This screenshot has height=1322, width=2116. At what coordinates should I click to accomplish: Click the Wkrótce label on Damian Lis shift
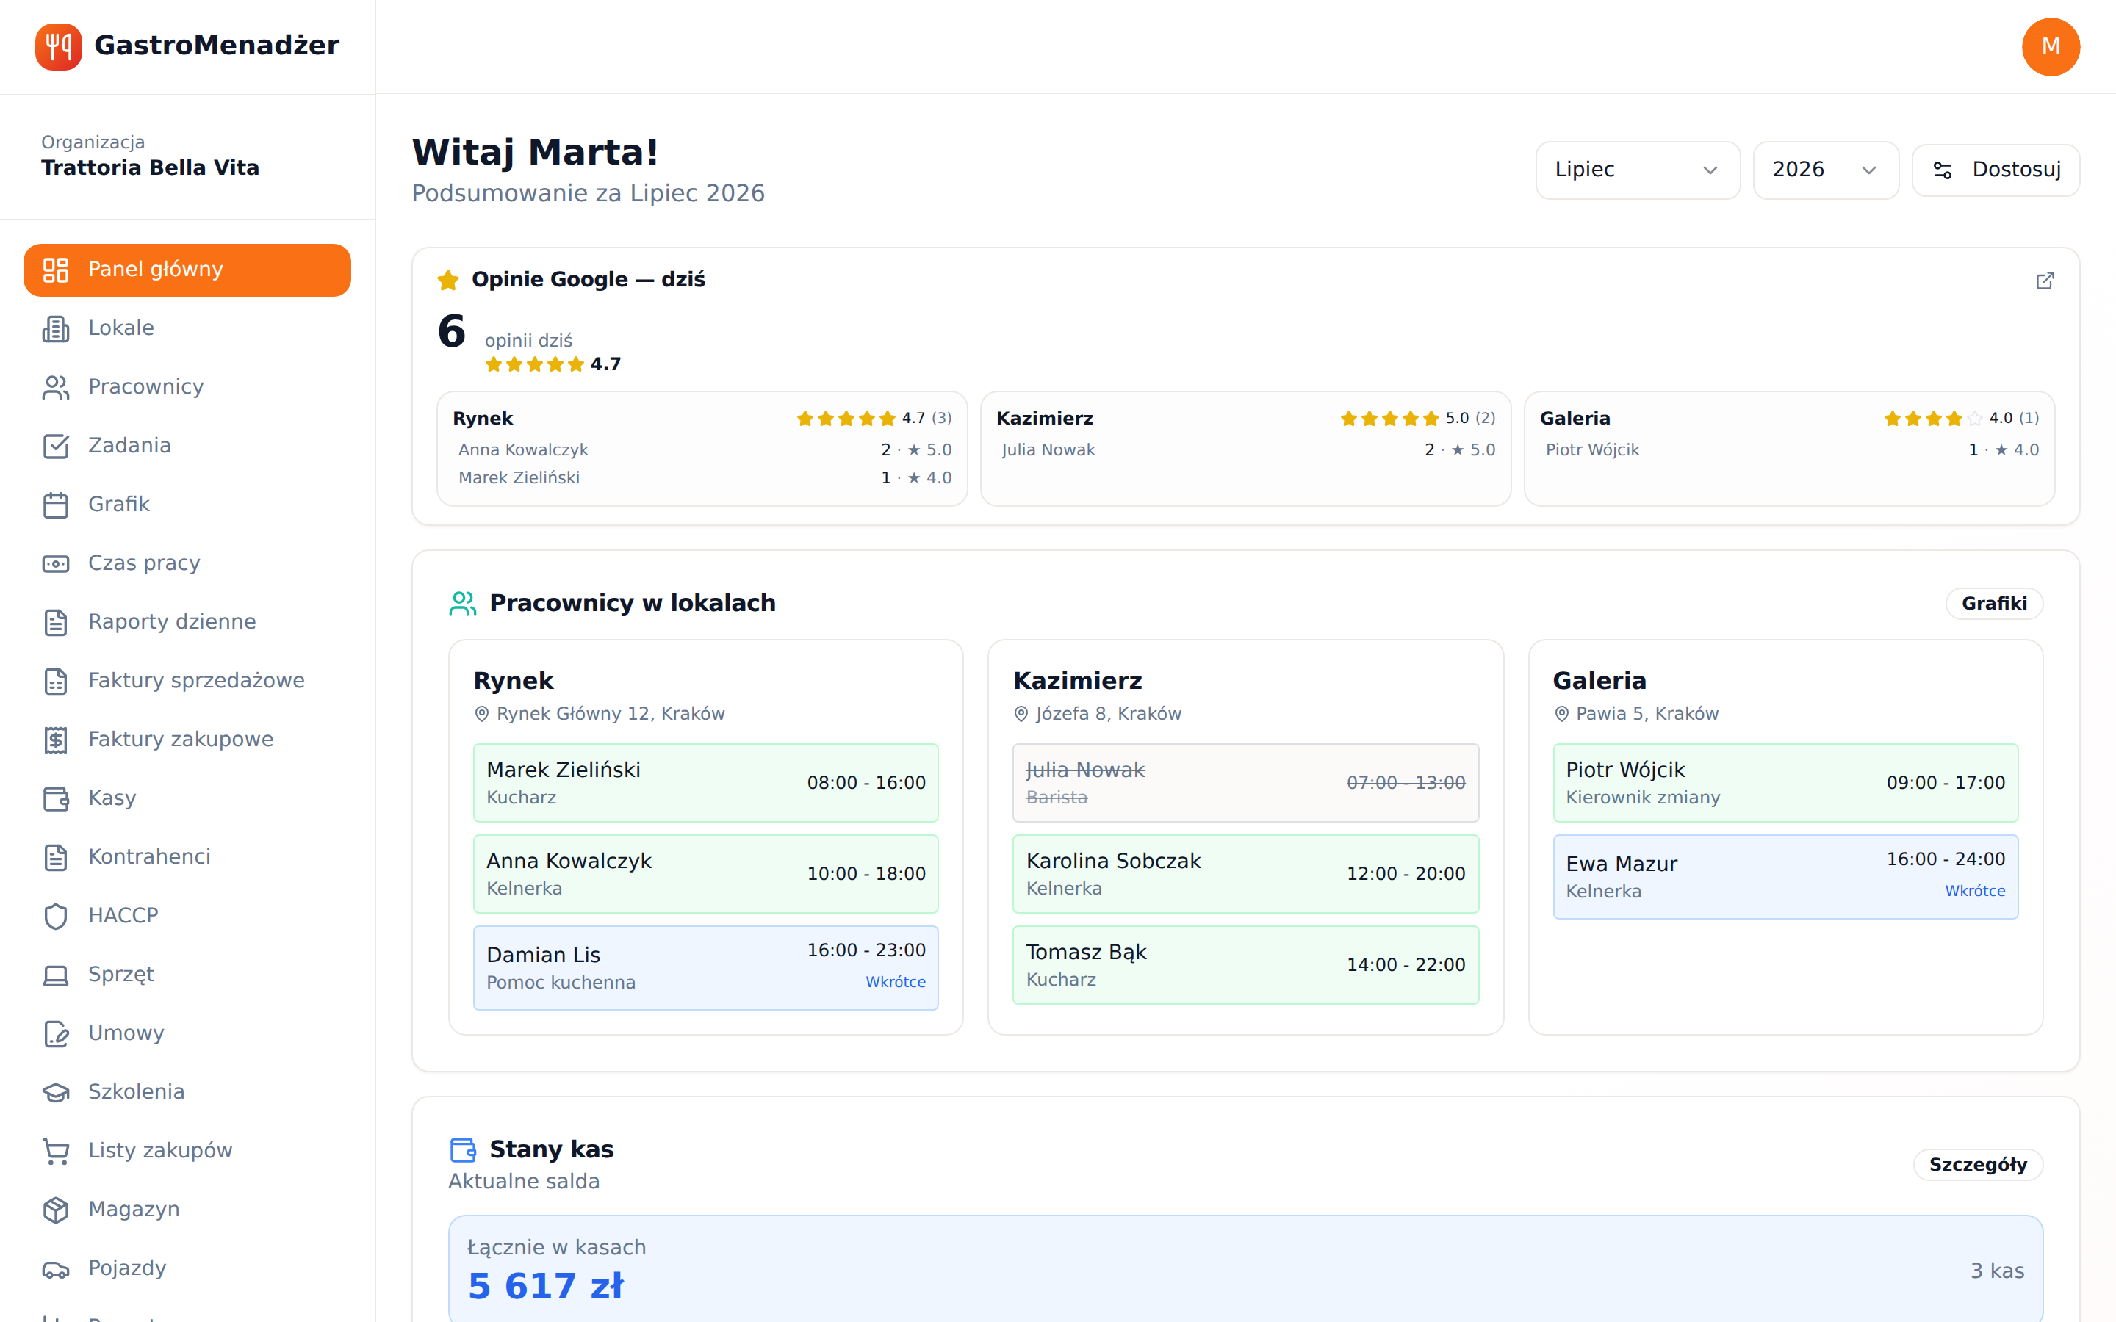[x=896, y=982]
